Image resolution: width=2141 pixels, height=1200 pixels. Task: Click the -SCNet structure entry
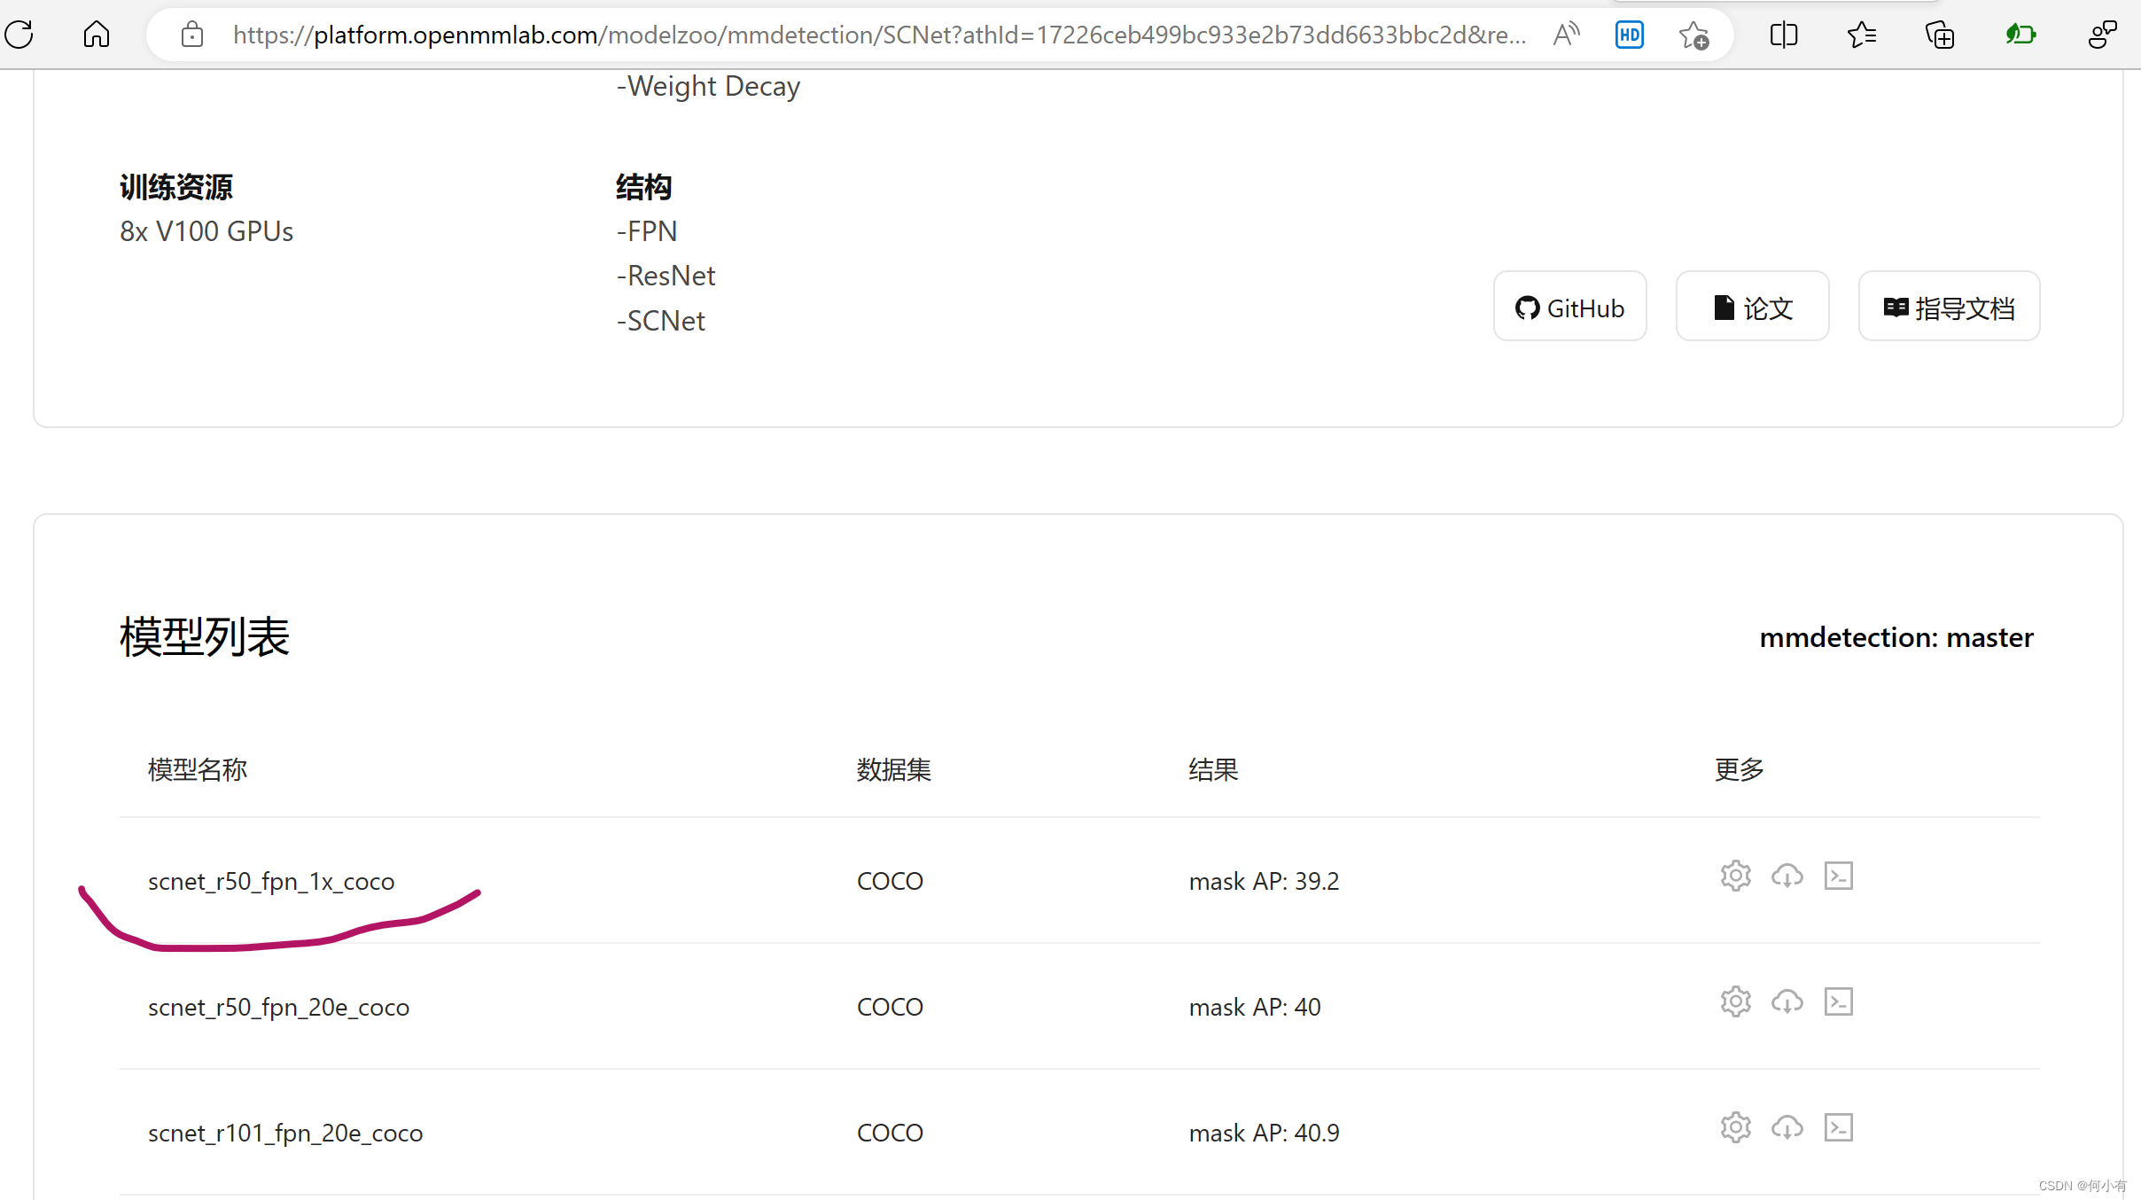(x=661, y=321)
